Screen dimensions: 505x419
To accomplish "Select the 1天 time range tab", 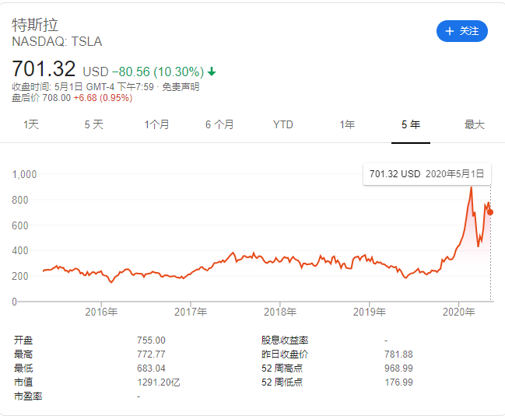I will point(31,124).
